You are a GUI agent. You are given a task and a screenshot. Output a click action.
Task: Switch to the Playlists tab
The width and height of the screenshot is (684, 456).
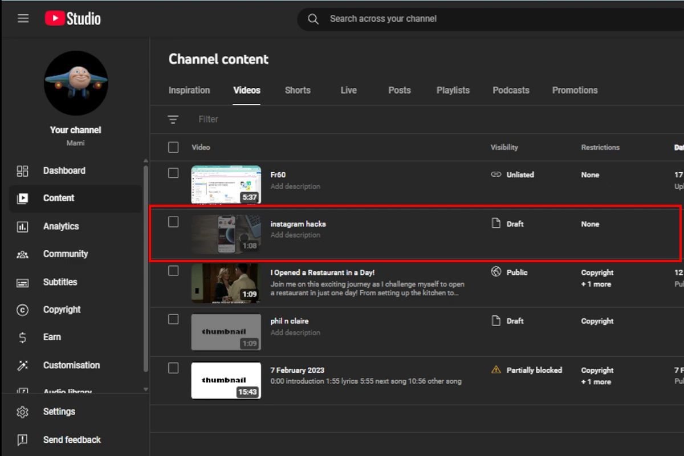tap(453, 90)
